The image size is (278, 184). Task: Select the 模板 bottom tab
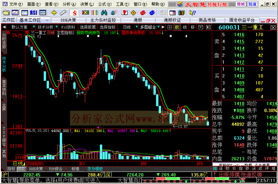click(21, 169)
